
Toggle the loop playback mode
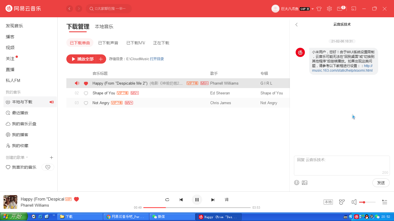point(167,200)
